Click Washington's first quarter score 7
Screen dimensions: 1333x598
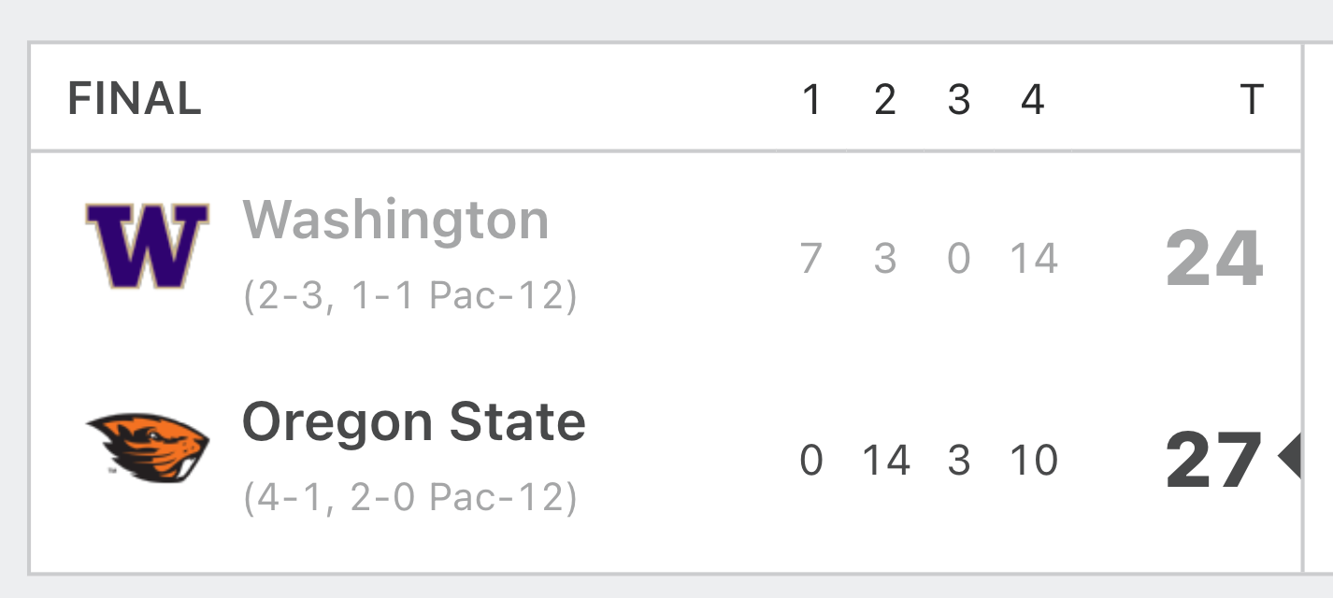pyautogui.click(x=811, y=258)
